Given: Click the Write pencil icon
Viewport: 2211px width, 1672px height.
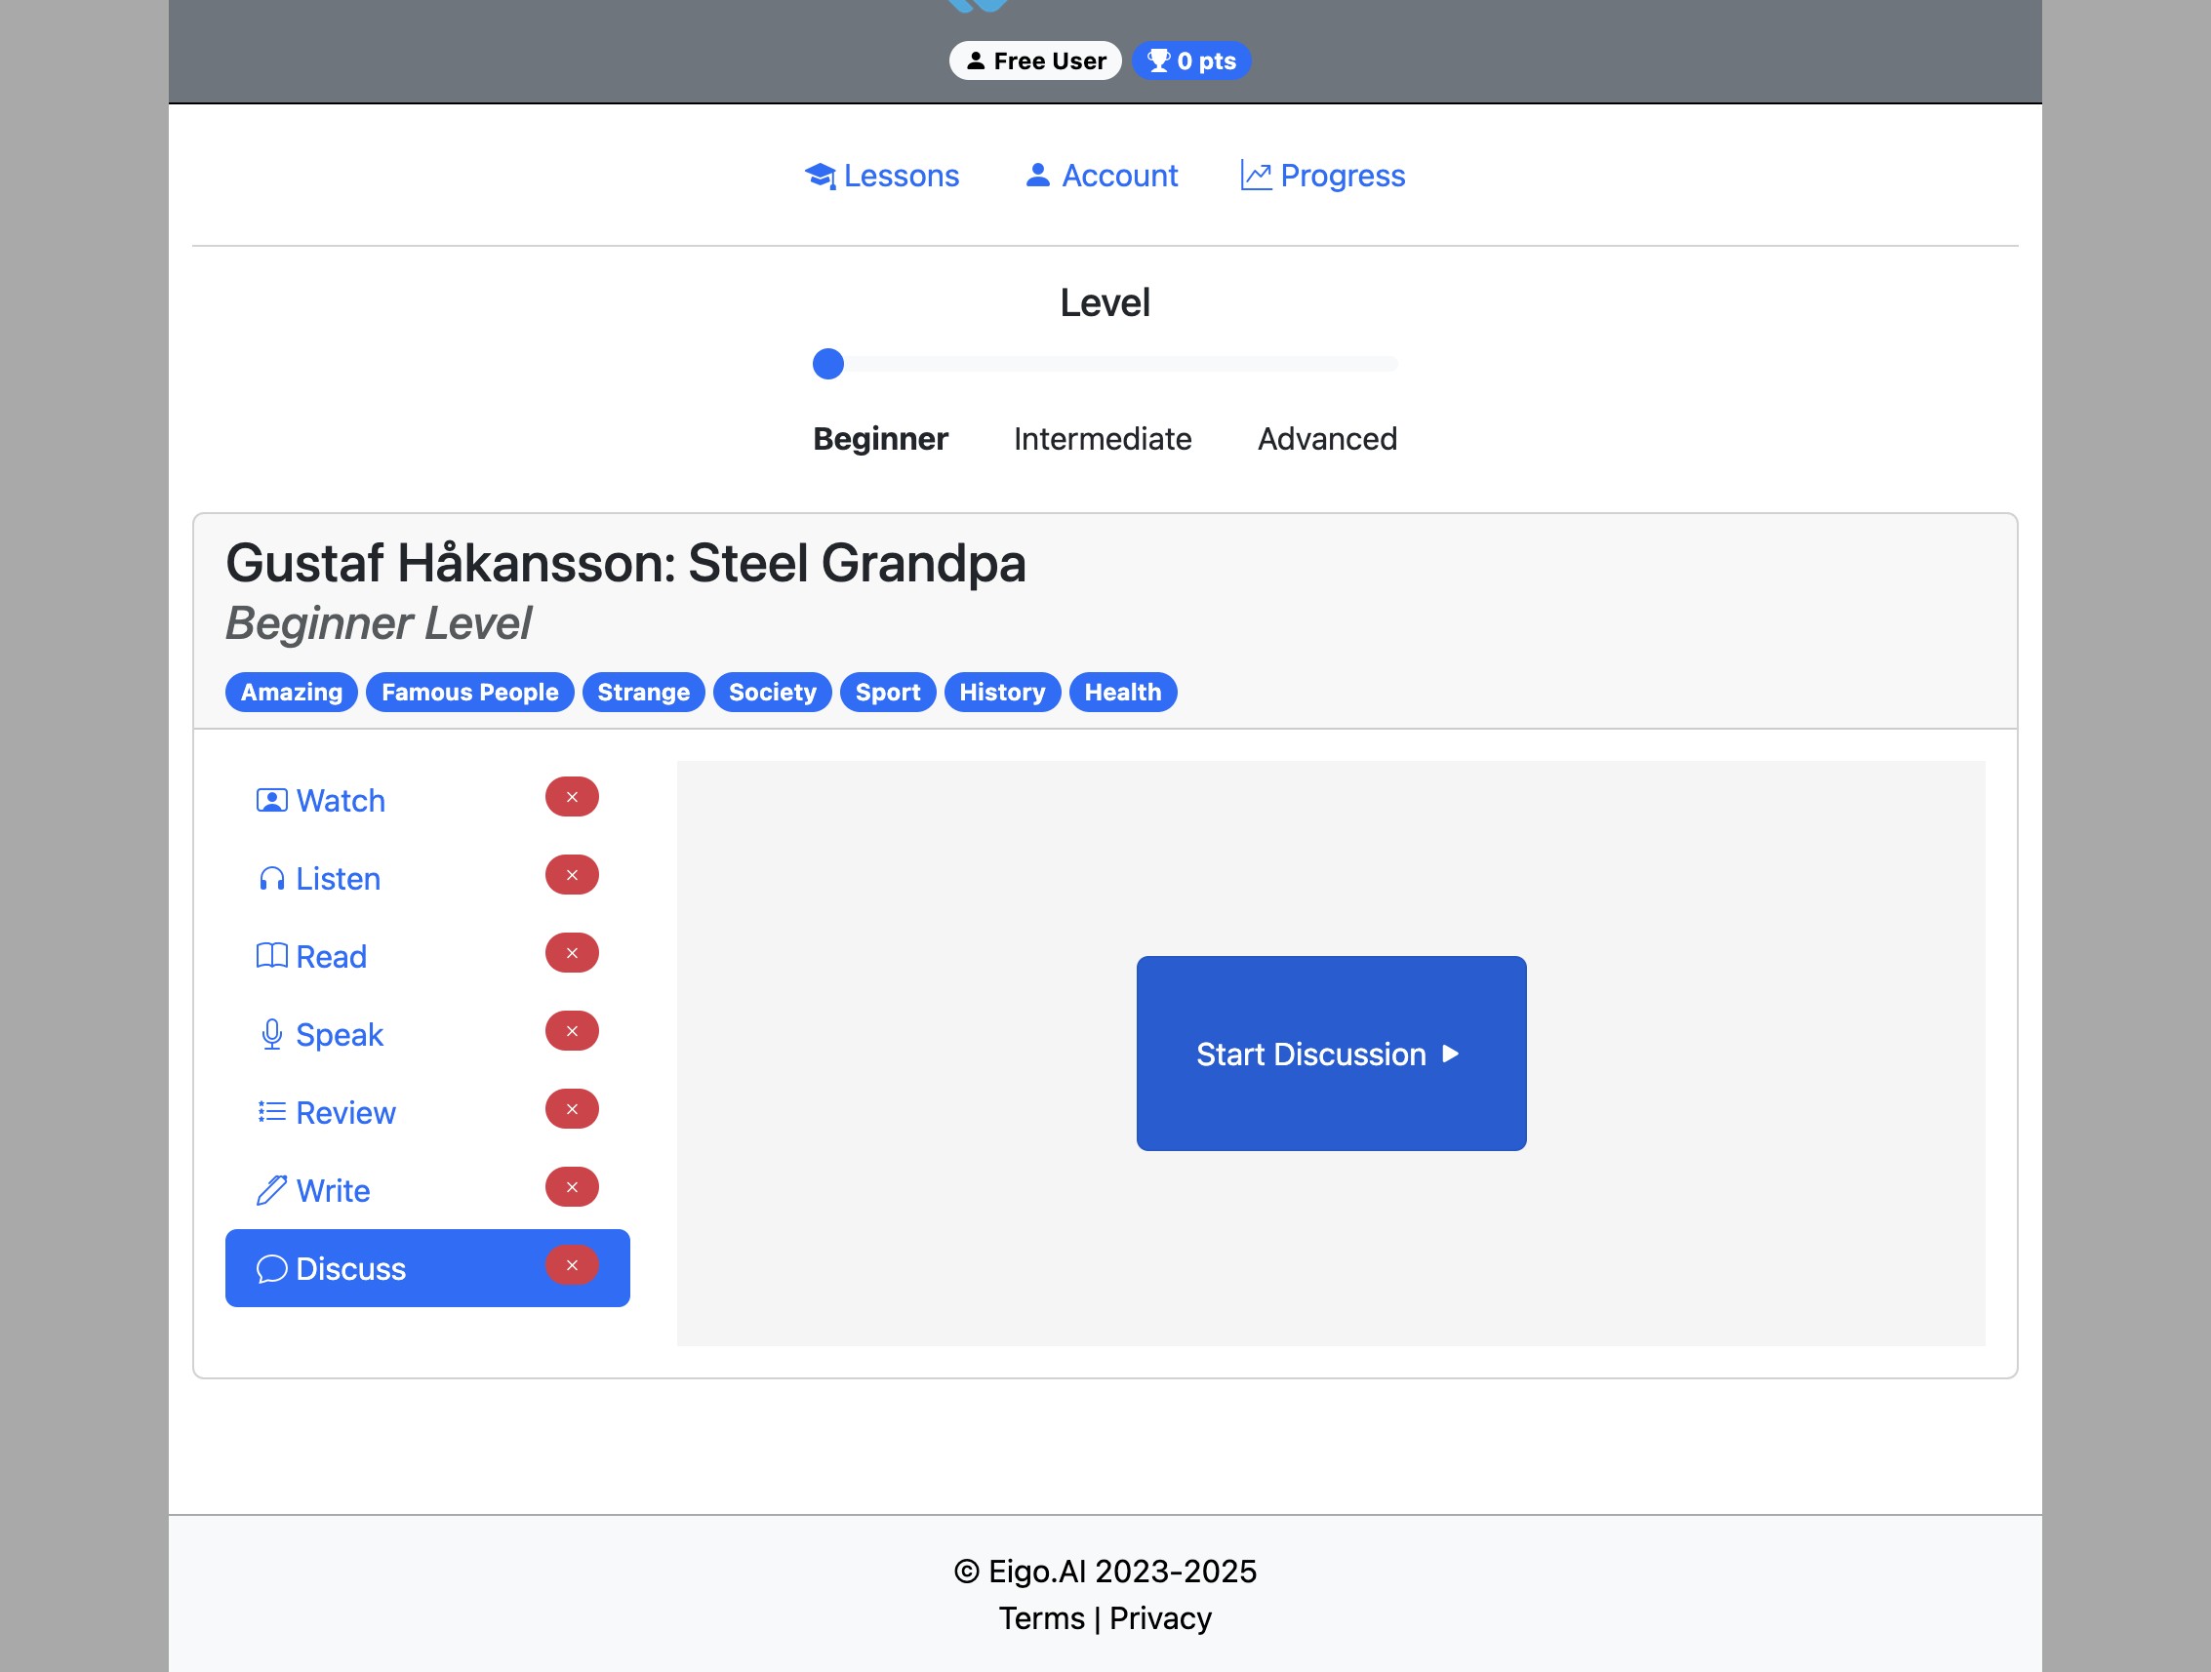Looking at the screenshot, I should click(272, 1190).
